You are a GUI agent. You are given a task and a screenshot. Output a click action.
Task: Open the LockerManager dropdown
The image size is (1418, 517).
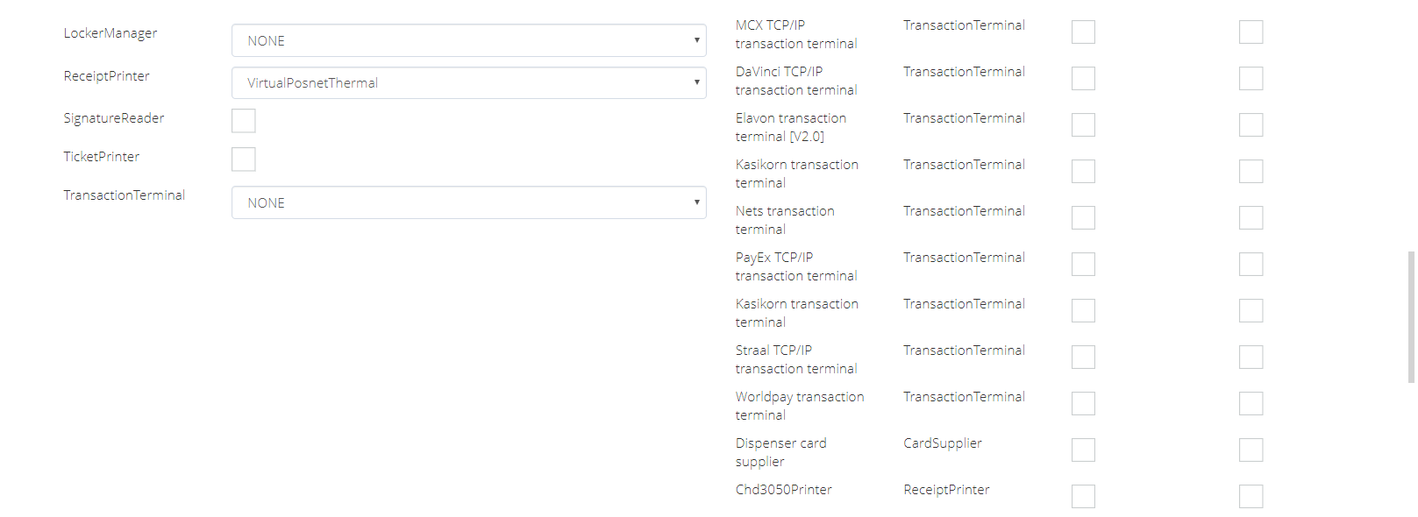(x=468, y=40)
